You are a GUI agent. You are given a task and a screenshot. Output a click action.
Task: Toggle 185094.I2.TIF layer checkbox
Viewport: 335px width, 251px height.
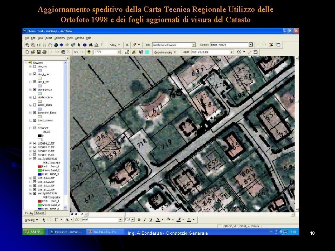coord(34,144)
